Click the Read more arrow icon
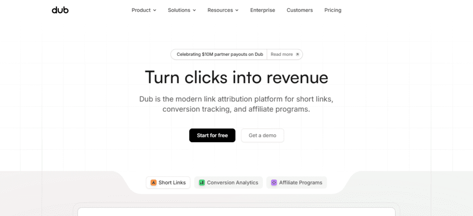Viewport: 473px width, 216px height. (297, 54)
